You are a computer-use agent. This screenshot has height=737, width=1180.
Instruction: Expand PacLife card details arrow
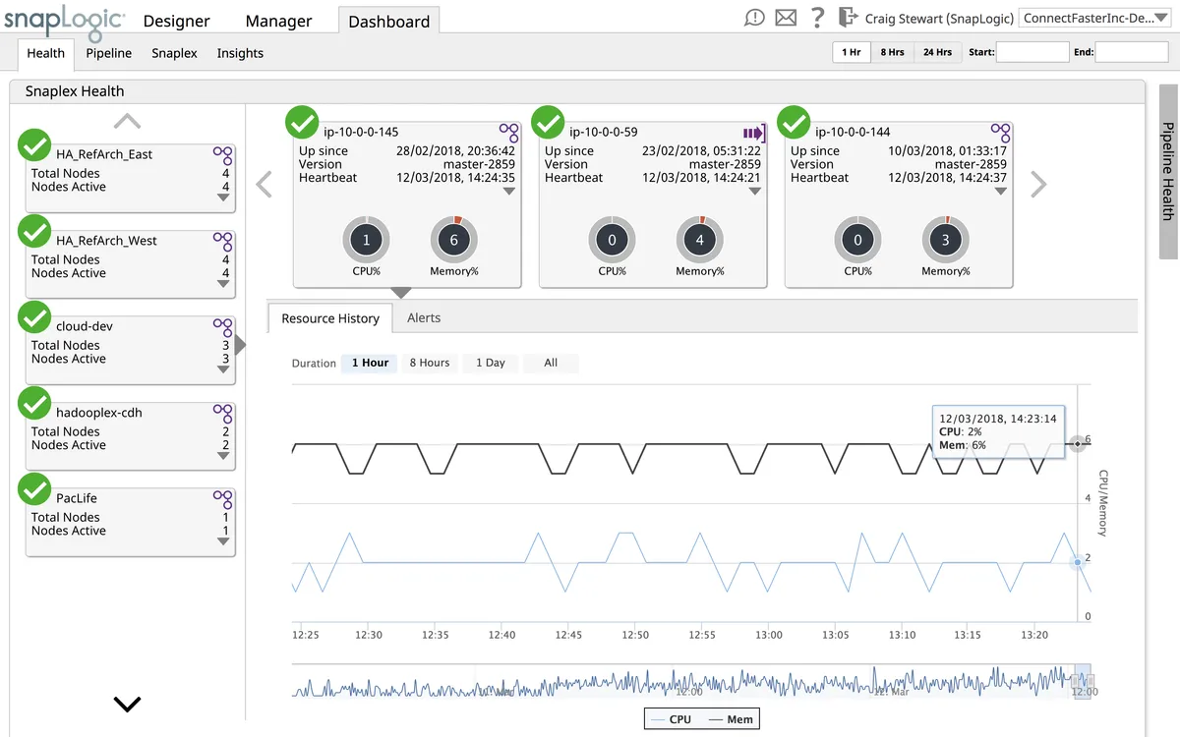(223, 541)
